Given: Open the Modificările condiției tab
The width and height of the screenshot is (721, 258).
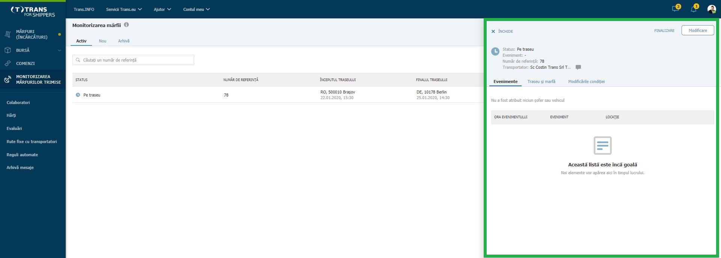Looking at the screenshot, I should click(x=586, y=81).
